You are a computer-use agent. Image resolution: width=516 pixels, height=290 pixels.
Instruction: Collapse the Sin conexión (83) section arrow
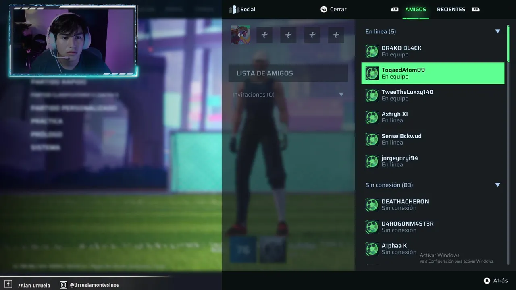click(x=497, y=185)
